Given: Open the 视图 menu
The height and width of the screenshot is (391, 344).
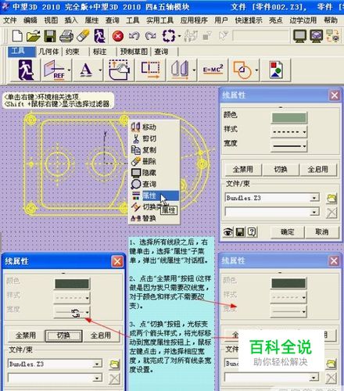Looking at the screenshot, I should click(x=51, y=20).
